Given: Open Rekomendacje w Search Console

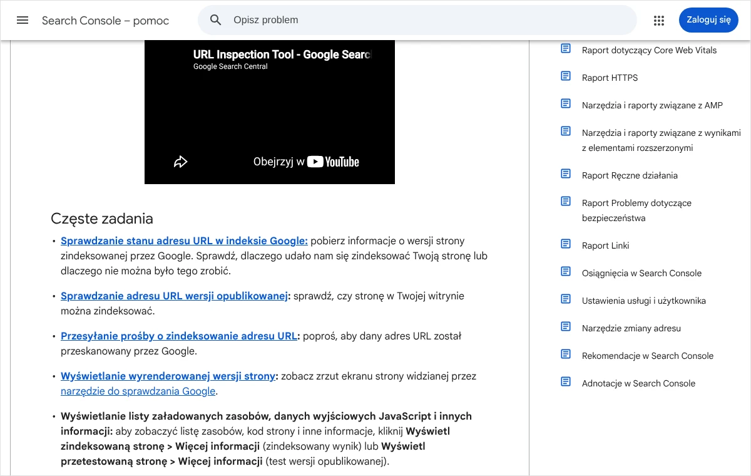Looking at the screenshot, I should tap(647, 356).
